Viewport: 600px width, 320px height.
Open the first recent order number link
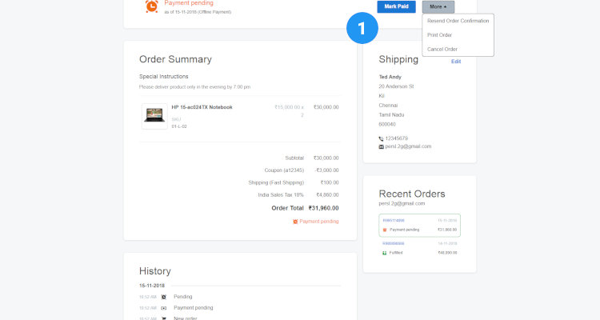(394, 221)
